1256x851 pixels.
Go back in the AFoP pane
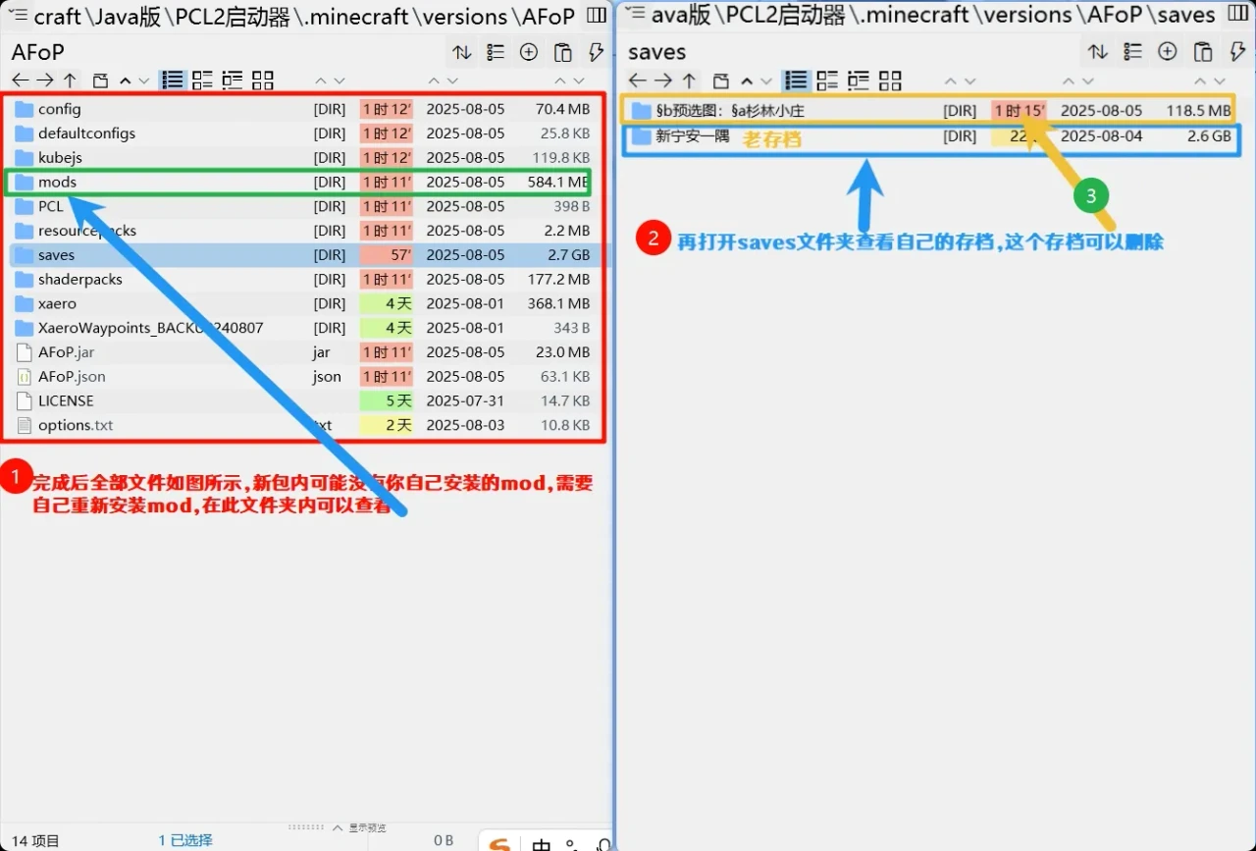tap(20, 80)
